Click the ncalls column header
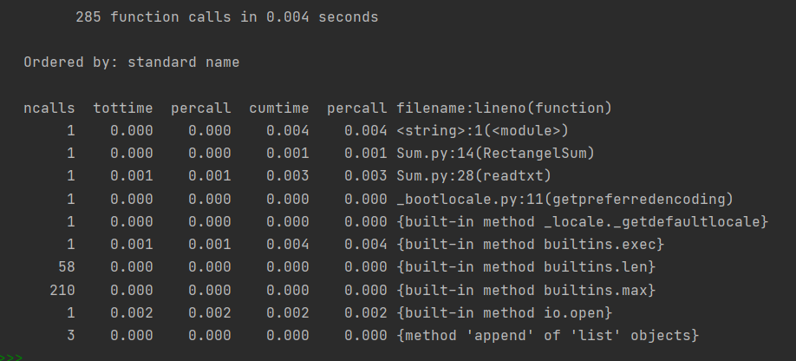 pyautogui.click(x=49, y=108)
